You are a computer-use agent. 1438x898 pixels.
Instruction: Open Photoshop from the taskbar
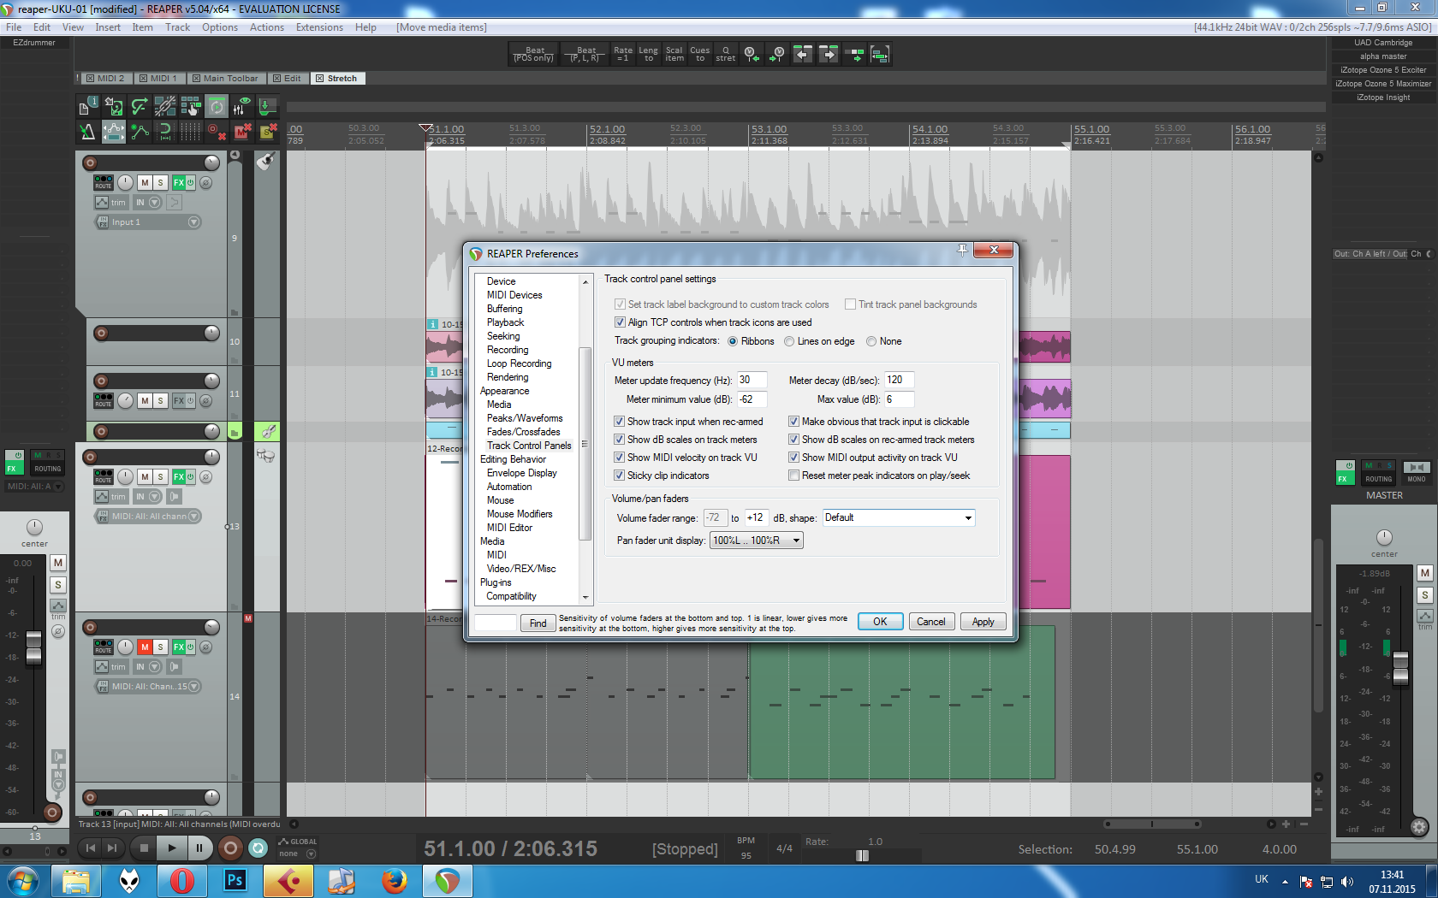[235, 880]
